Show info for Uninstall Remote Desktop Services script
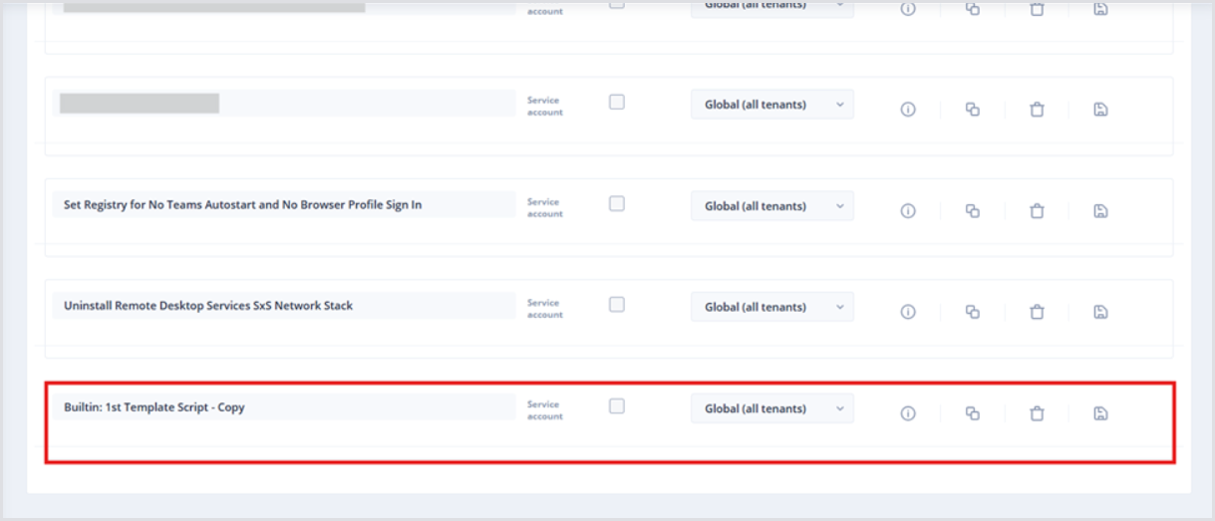This screenshot has height=521, width=1215. pos(908,312)
